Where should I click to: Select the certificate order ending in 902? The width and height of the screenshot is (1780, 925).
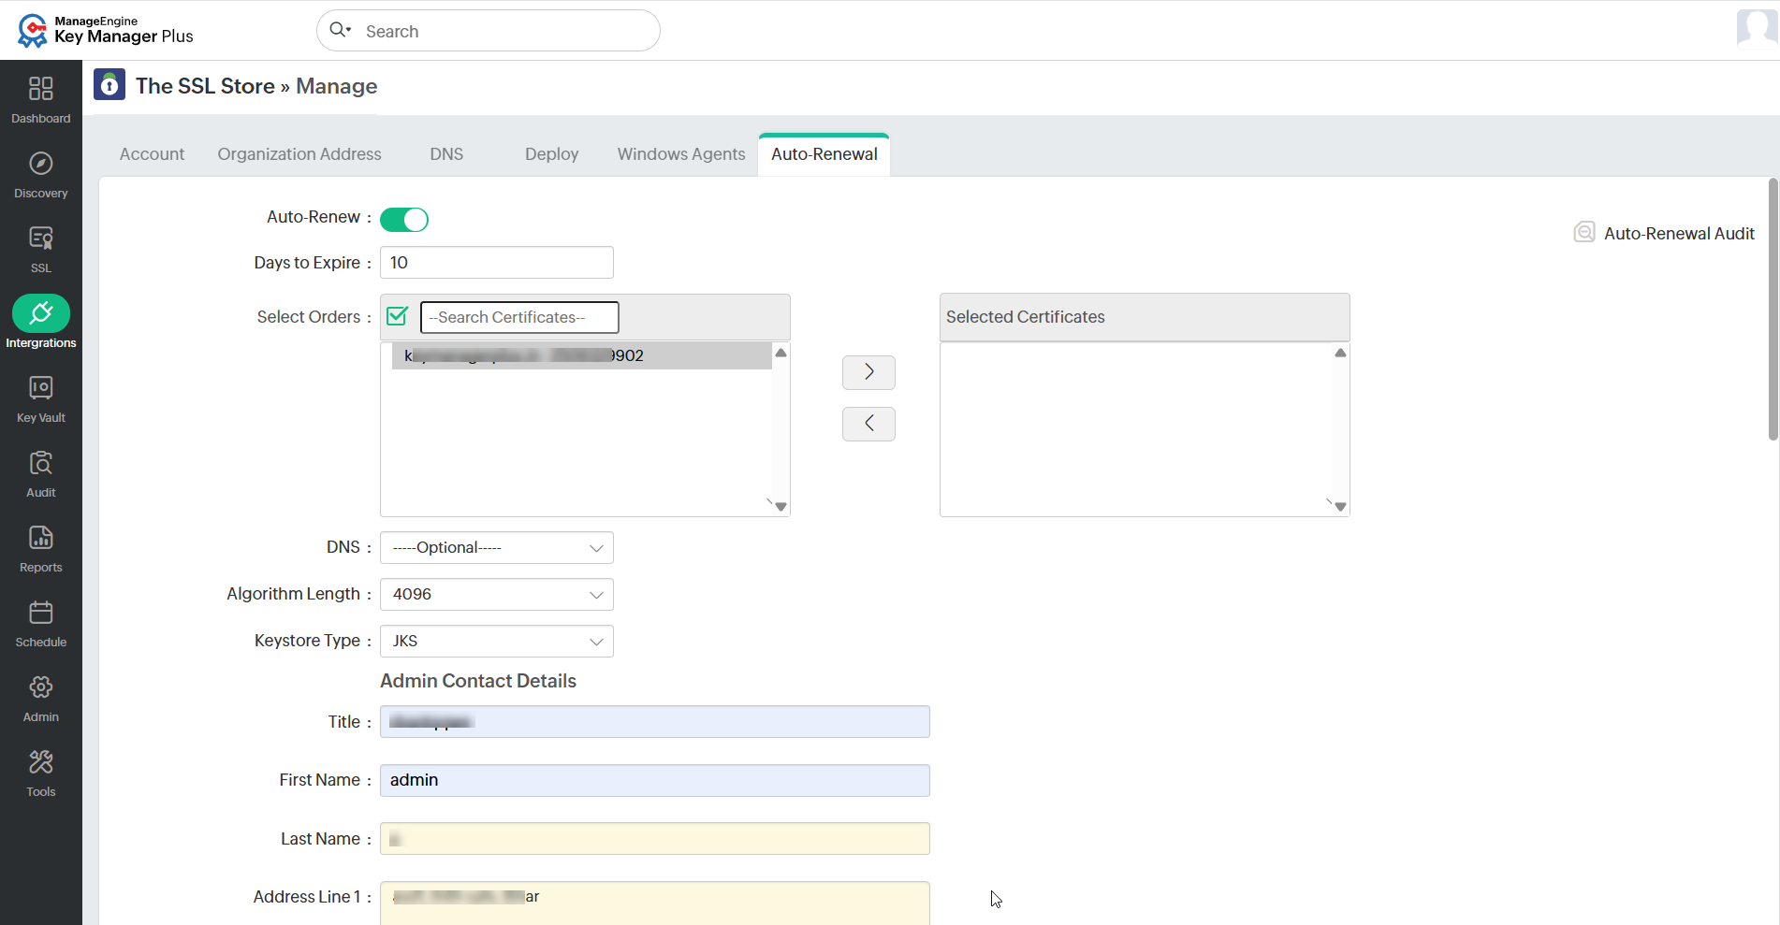click(x=582, y=355)
